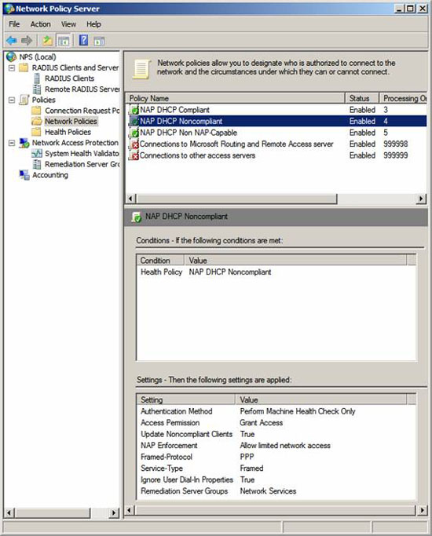Screen dimensions: 432x536
Task: Open the File menu
Action: coord(14,24)
